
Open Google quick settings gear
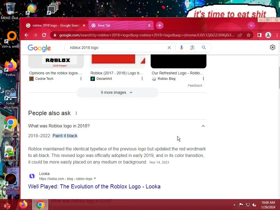(273, 47)
